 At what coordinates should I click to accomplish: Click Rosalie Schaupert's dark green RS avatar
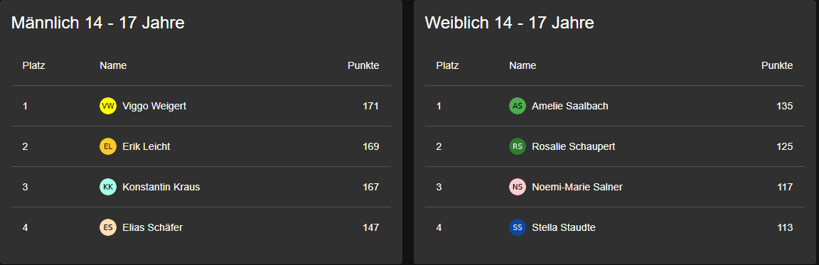[518, 146]
